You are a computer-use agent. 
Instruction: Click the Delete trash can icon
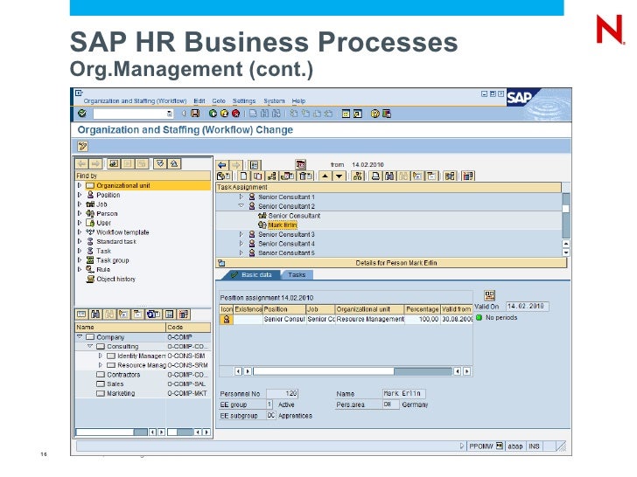305,176
